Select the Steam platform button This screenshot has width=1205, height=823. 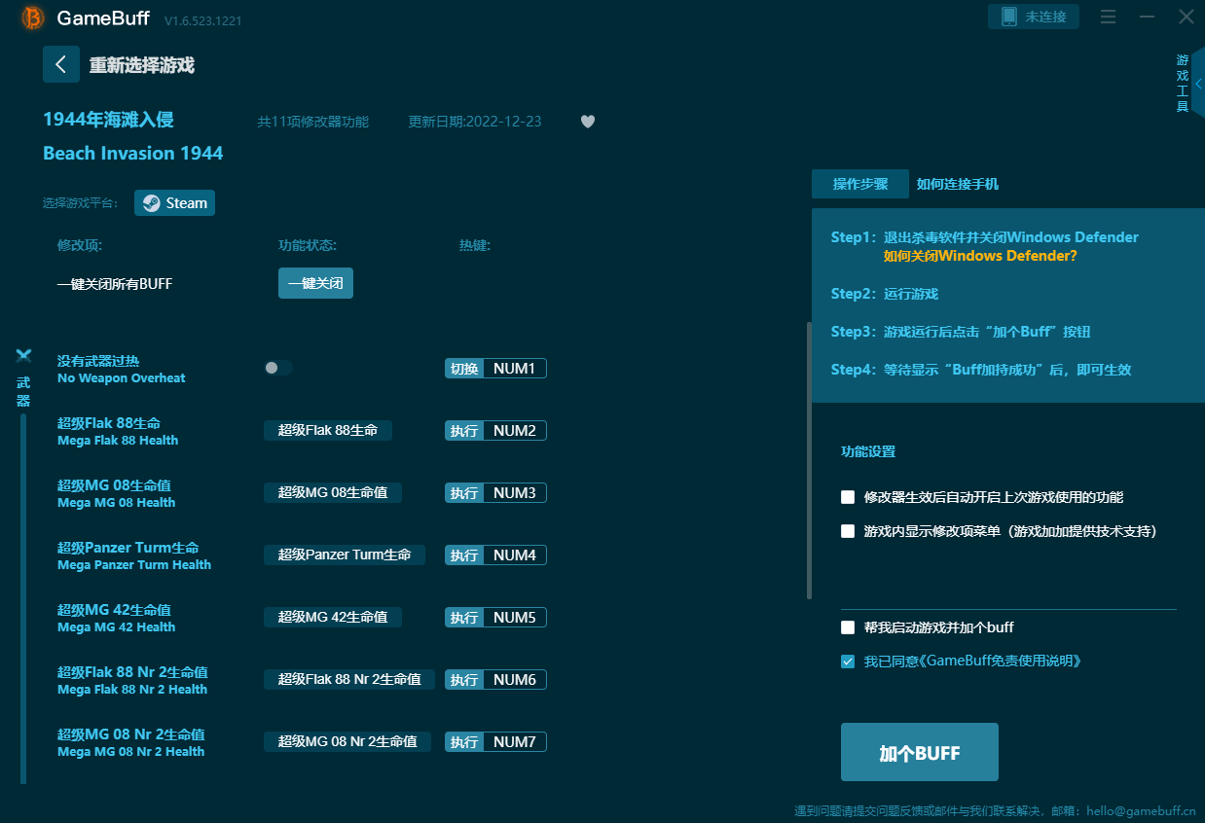pos(175,203)
